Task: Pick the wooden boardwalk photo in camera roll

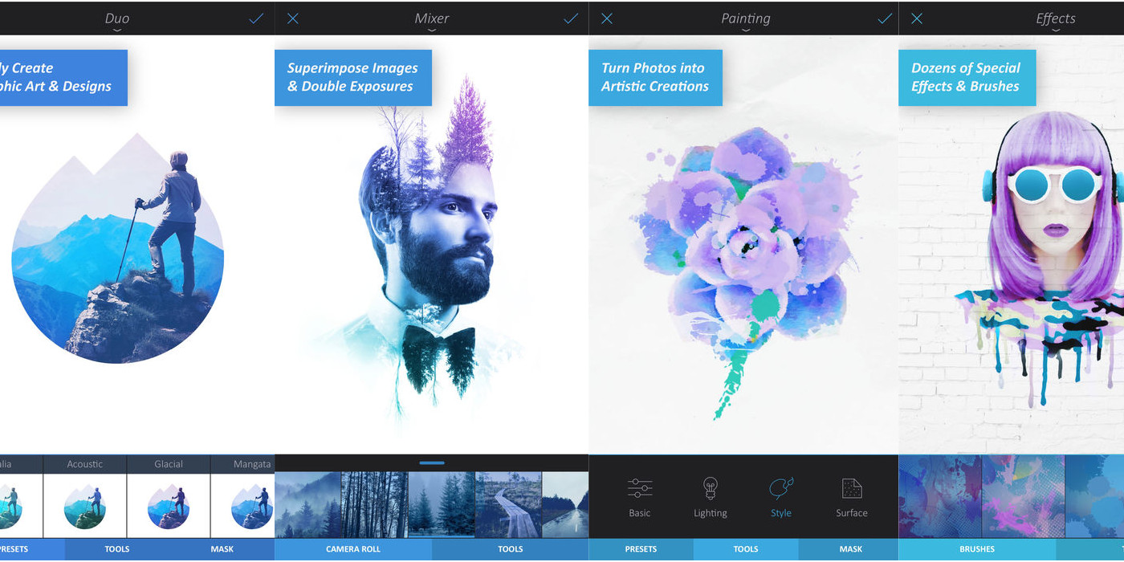Action: (508, 505)
